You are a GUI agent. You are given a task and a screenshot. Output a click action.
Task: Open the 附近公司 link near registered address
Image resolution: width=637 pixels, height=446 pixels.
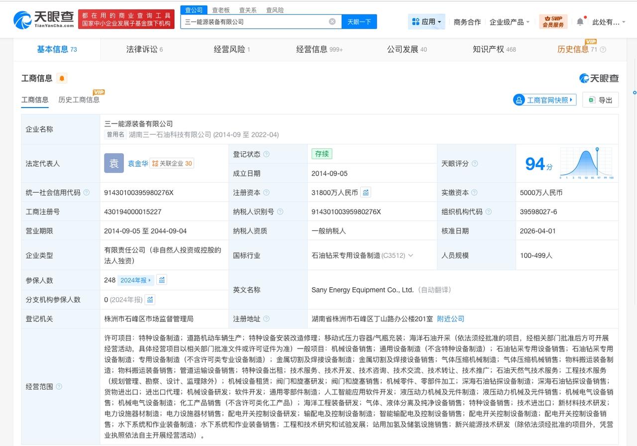click(450, 319)
